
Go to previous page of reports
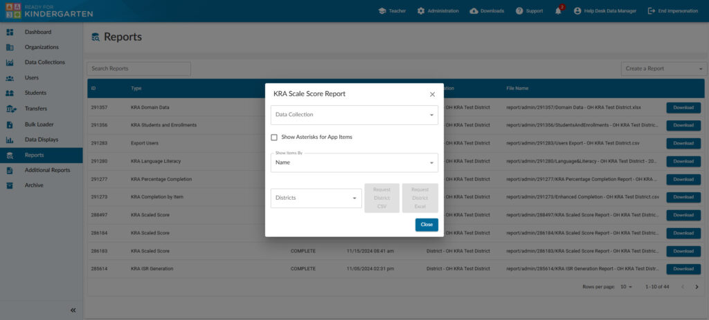coord(683,287)
